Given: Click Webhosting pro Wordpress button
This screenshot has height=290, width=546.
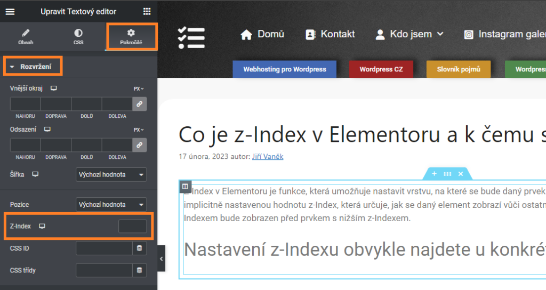Looking at the screenshot, I should (x=285, y=69).
